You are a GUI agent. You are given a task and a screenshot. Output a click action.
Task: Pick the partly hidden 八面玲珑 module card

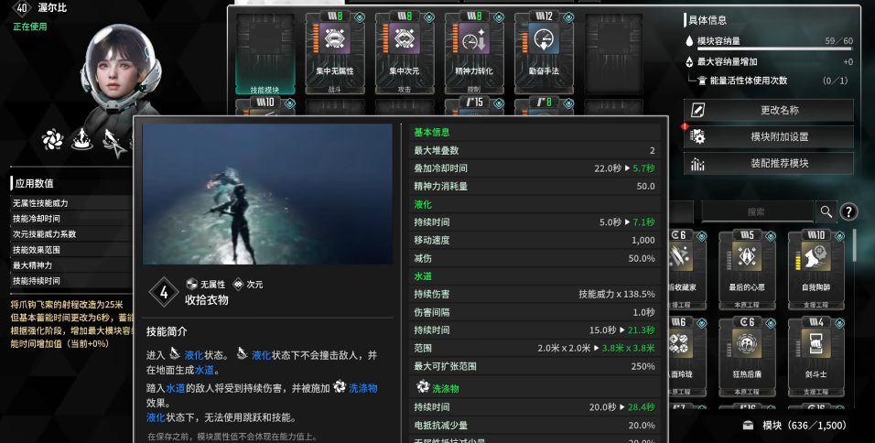(687, 357)
